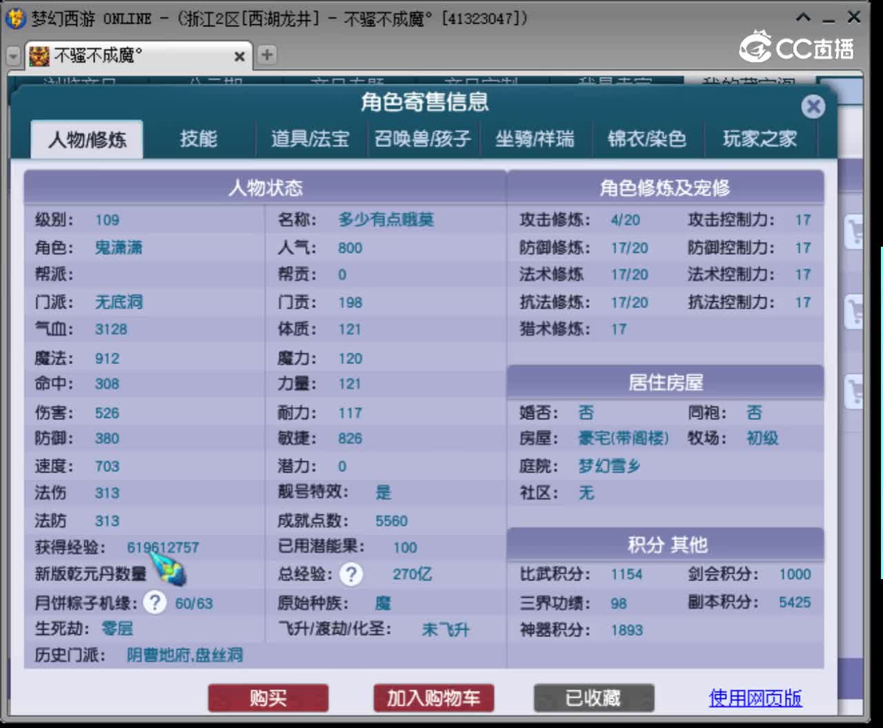The width and height of the screenshot is (883, 728).
Task: Click 加入购物车 button
Action: tap(434, 698)
